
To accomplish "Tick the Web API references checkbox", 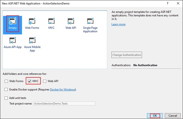I will [x=45, y=81].
